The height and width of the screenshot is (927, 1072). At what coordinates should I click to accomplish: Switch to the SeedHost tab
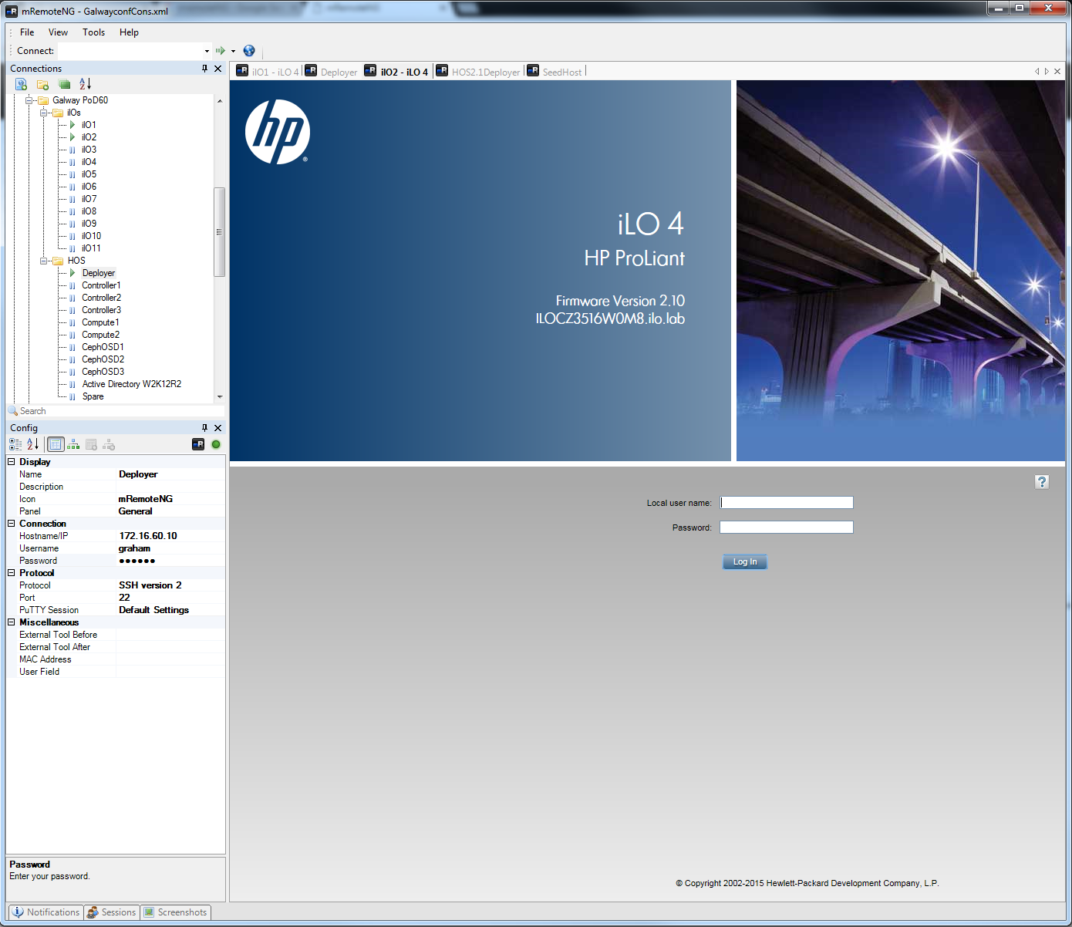555,72
